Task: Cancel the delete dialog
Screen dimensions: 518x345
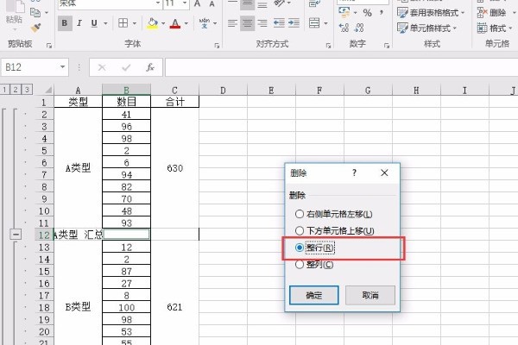Action: tap(370, 294)
